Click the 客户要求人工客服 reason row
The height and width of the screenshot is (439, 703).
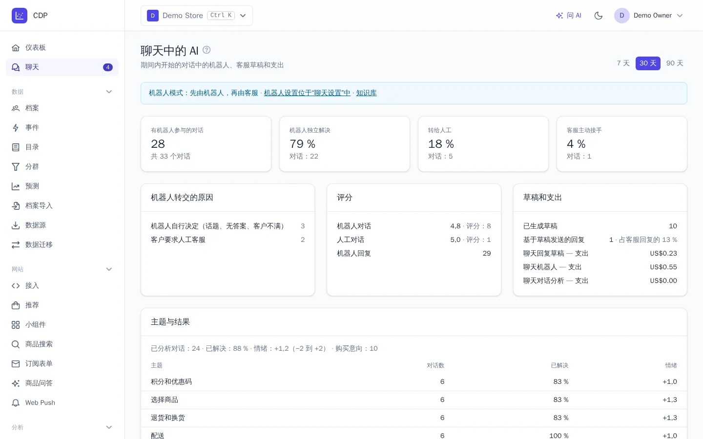pyautogui.click(x=227, y=240)
